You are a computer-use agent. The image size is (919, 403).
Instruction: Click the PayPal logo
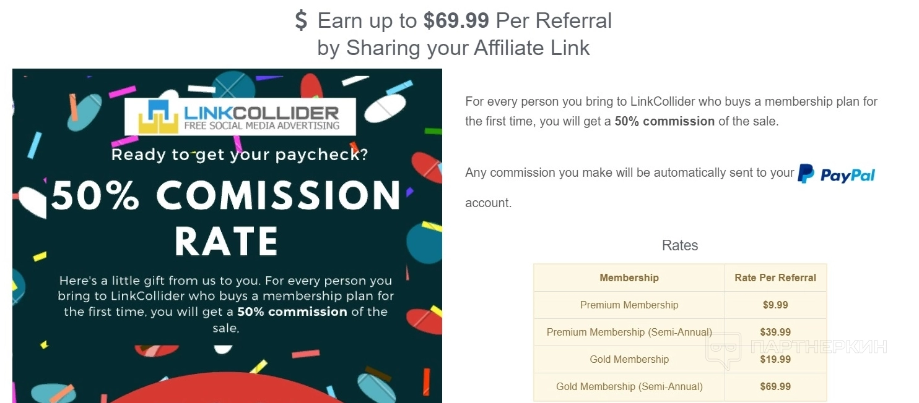point(836,174)
